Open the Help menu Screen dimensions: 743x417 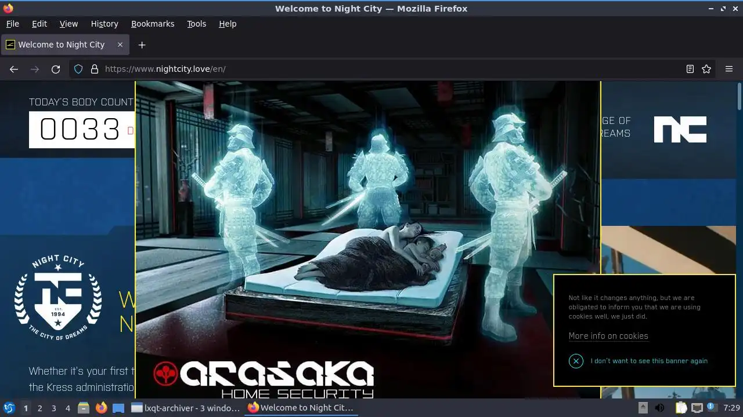(x=228, y=24)
